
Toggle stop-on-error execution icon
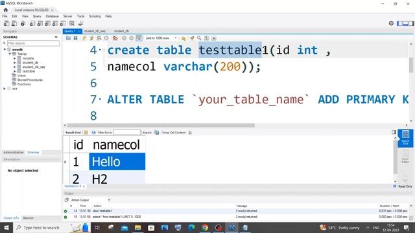(115, 38)
